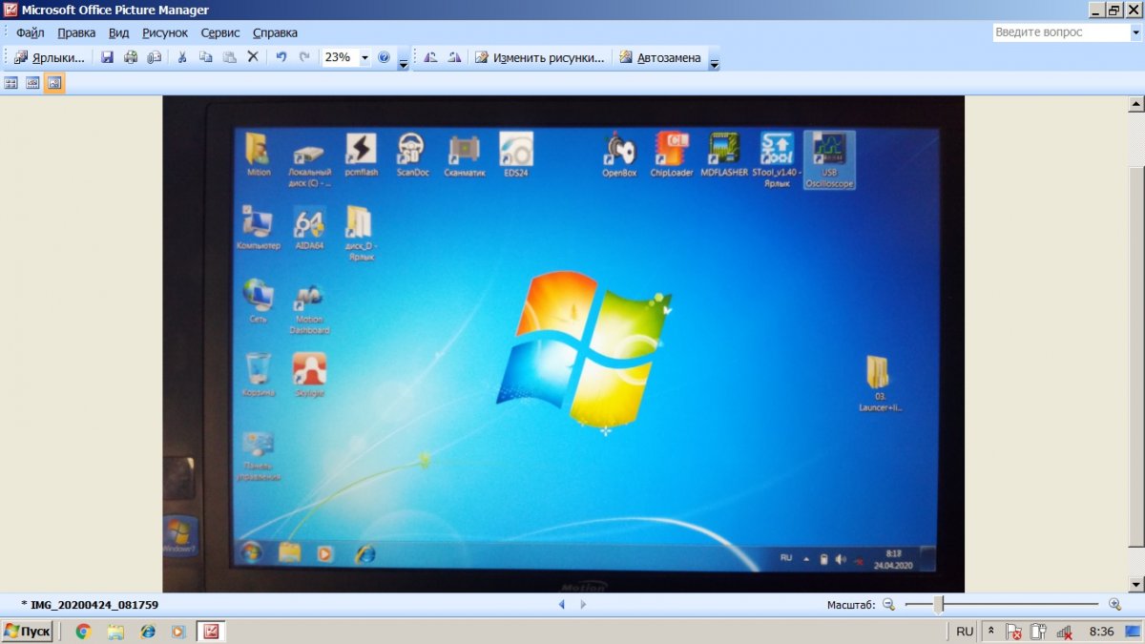Expand formatting toolbar options after Автозамена
The width and height of the screenshot is (1145, 644).
[x=714, y=58]
